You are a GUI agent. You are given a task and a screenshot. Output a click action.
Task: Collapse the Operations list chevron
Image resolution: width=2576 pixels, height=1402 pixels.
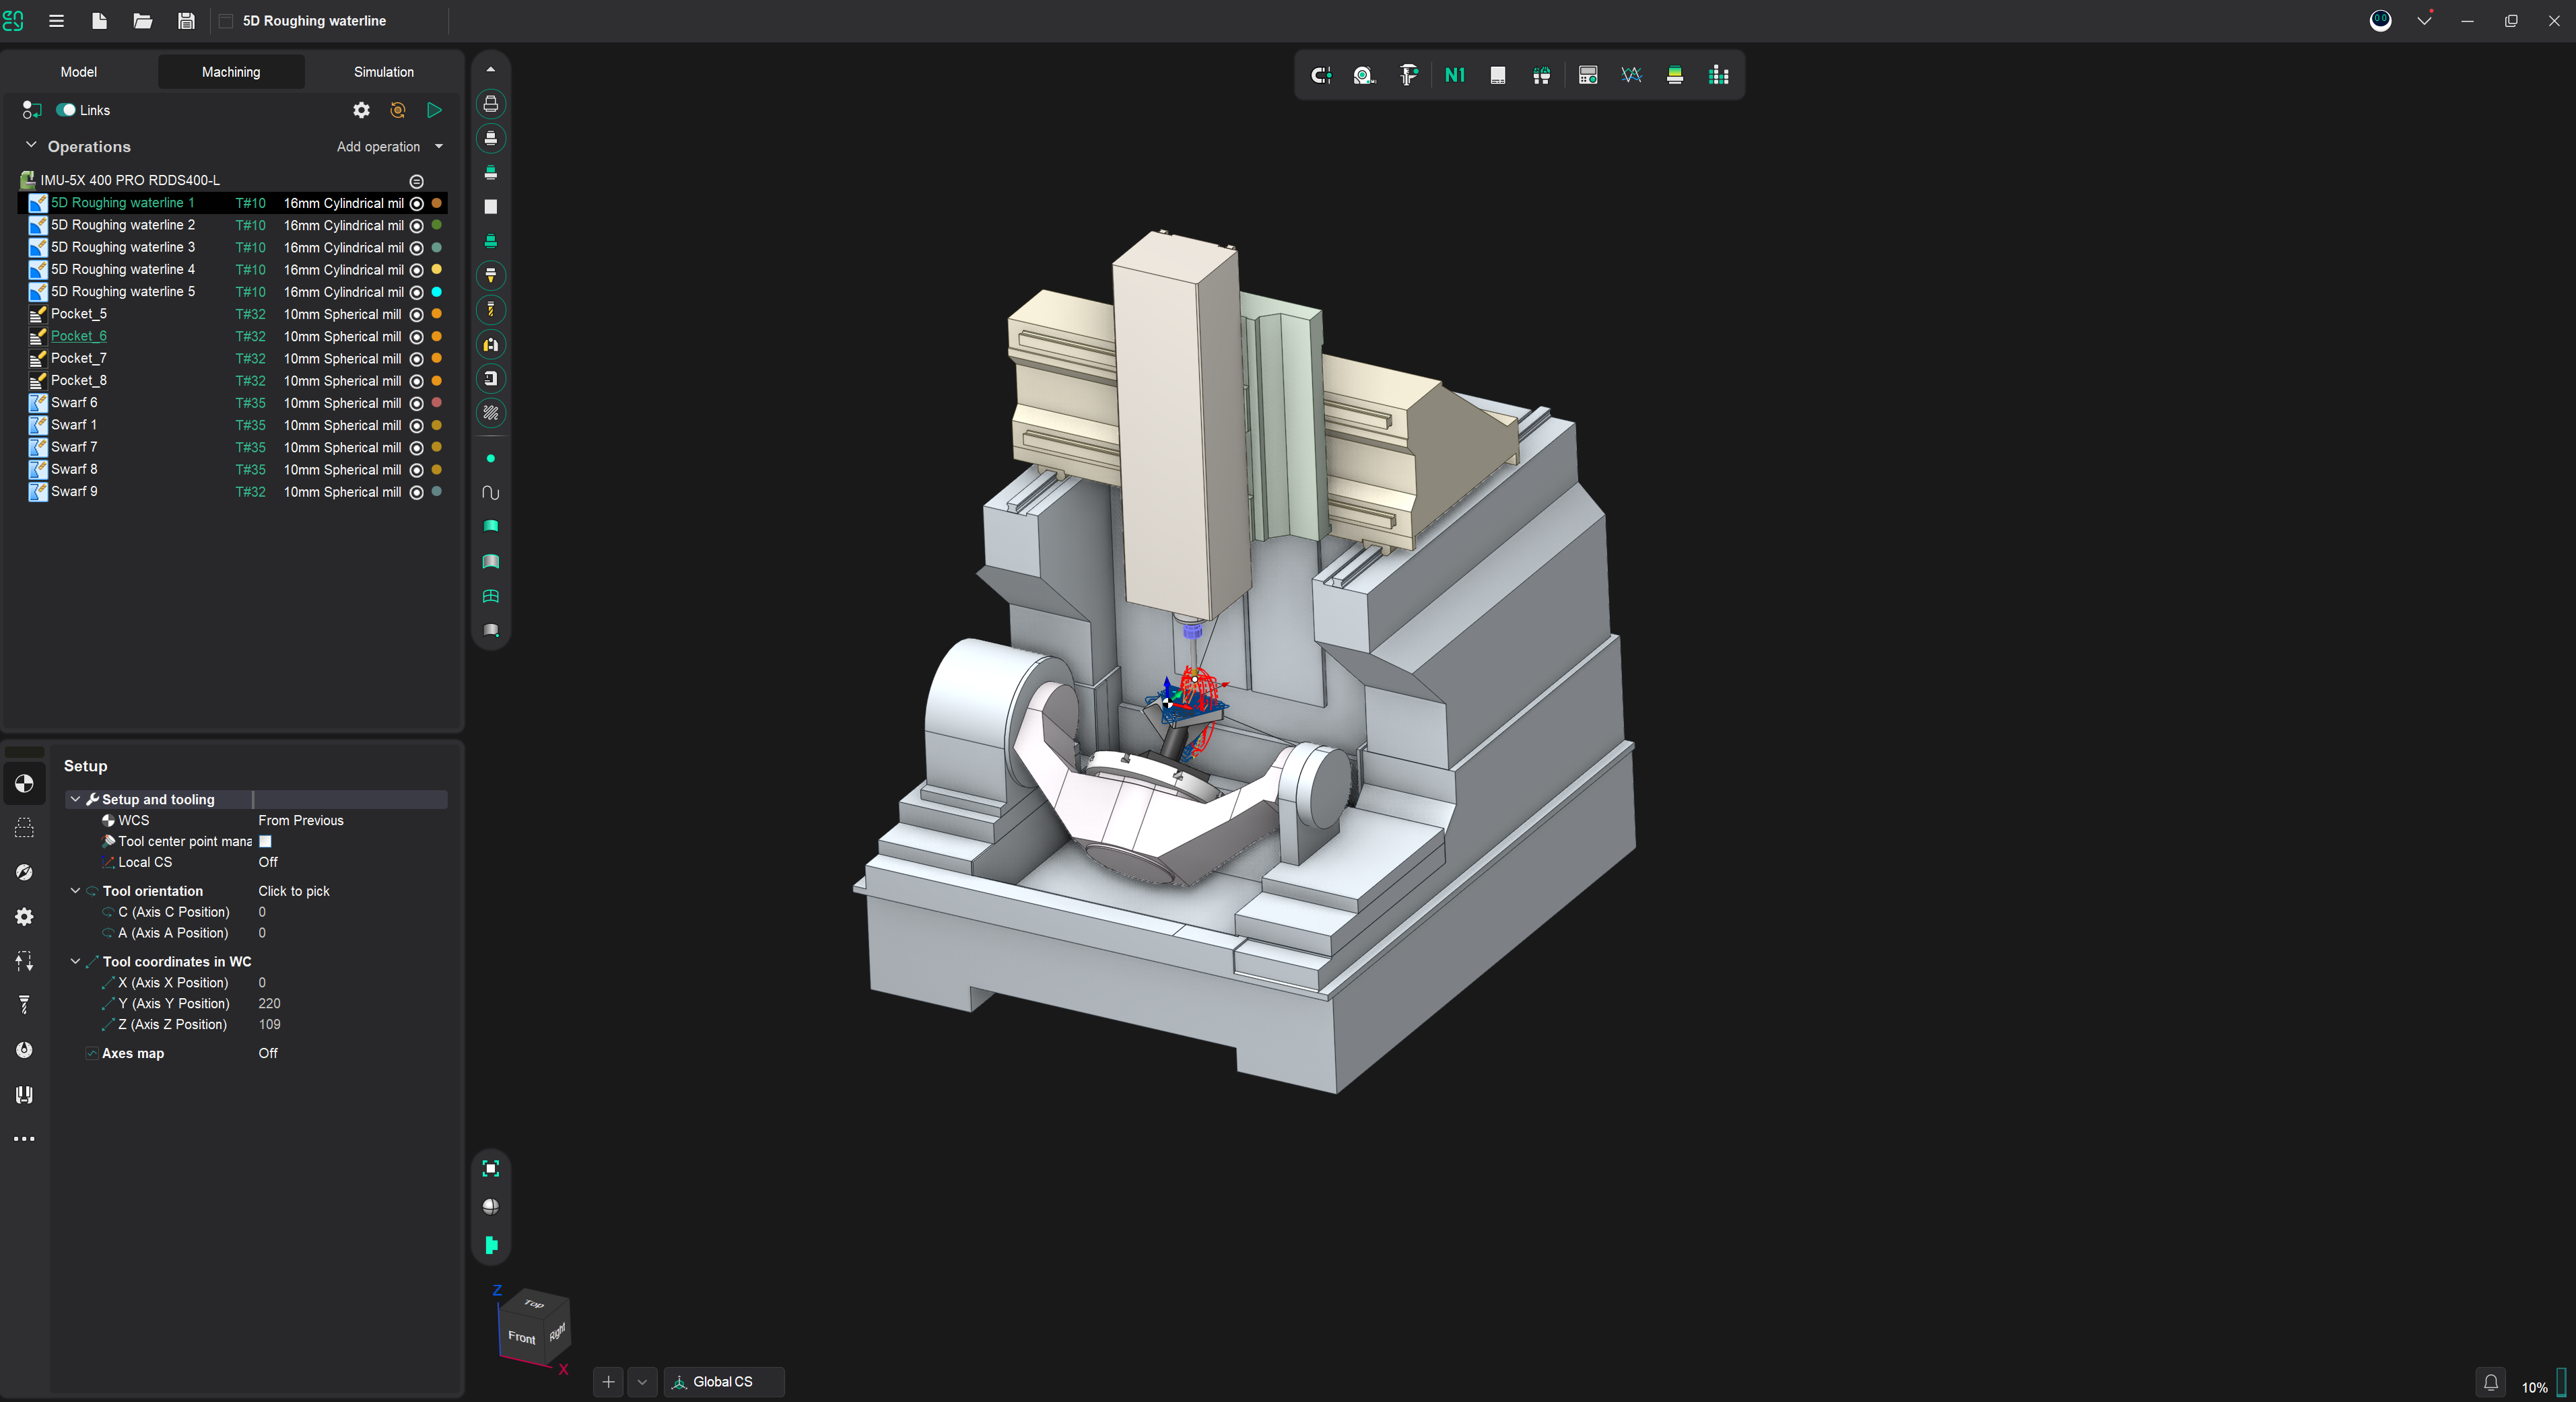pos(31,145)
